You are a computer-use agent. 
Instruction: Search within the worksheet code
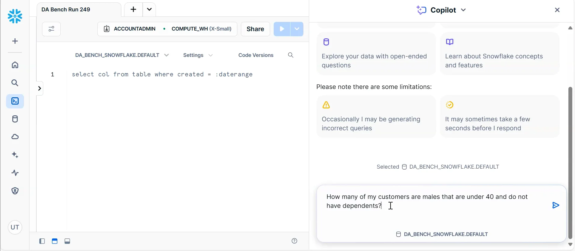tap(291, 55)
